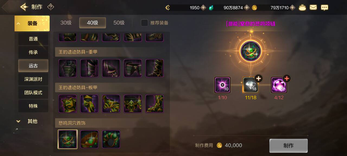Collapse the 装备 category
The height and width of the screenshot is (156, 347).
pos(32,24)
